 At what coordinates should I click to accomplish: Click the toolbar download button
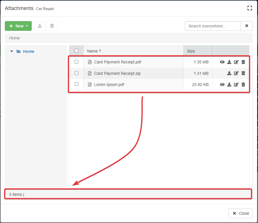point(40,26)
